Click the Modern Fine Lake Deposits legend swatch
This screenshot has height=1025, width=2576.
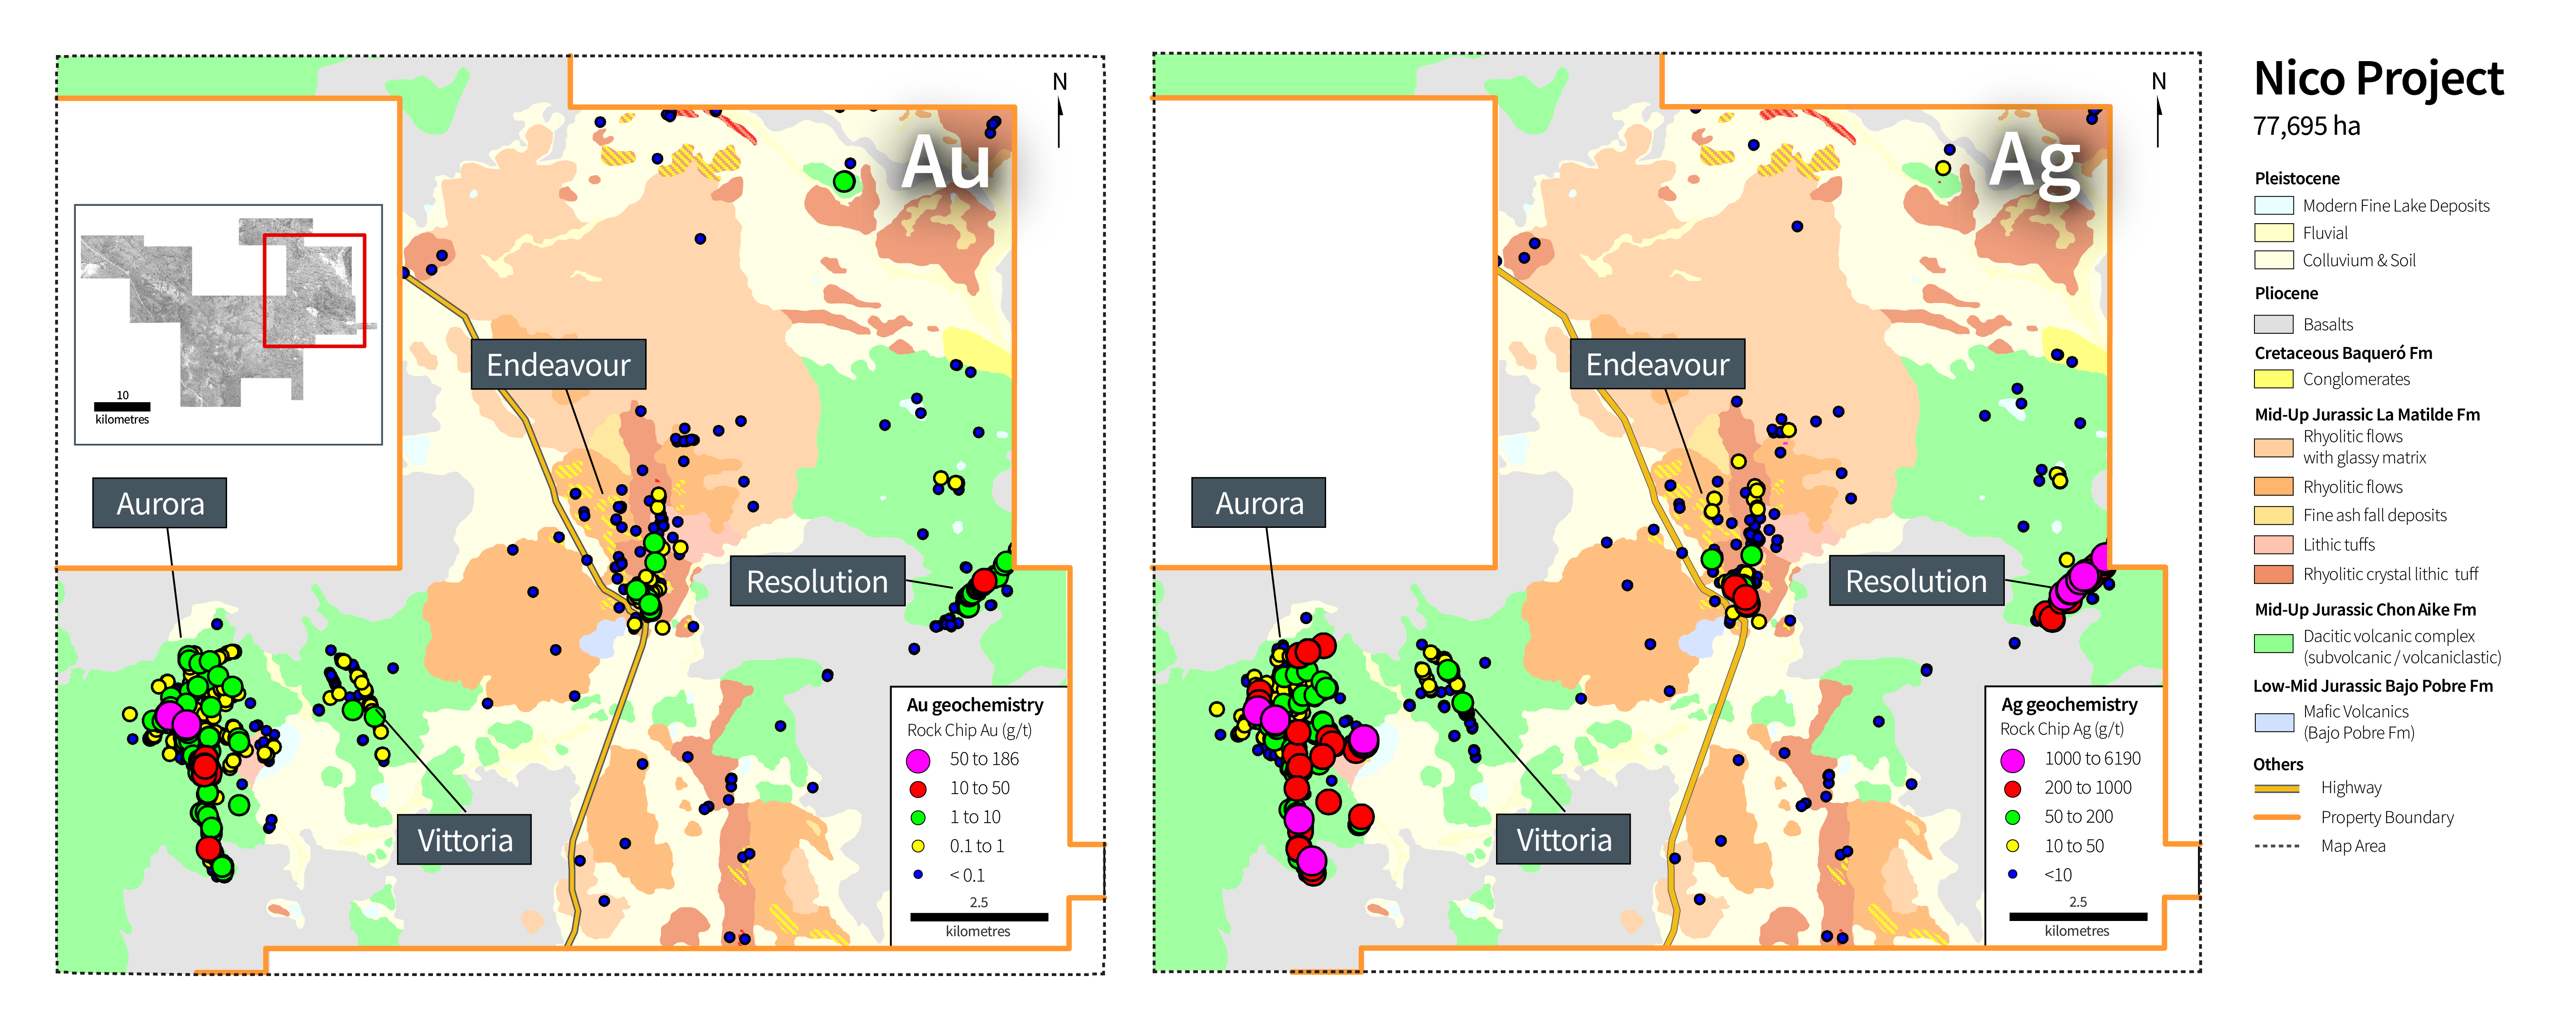point(2274,205)
